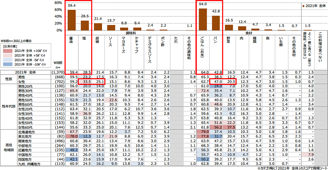Click the 東北地方 row label
Viewport: 328px width, 170px height.
point(26,136)
